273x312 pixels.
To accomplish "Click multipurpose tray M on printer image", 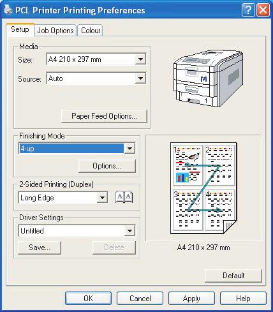I will pyautogui.click(x=203, y=79).
